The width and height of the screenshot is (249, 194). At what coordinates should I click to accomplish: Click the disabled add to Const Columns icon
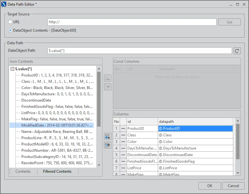coord(108,78)
